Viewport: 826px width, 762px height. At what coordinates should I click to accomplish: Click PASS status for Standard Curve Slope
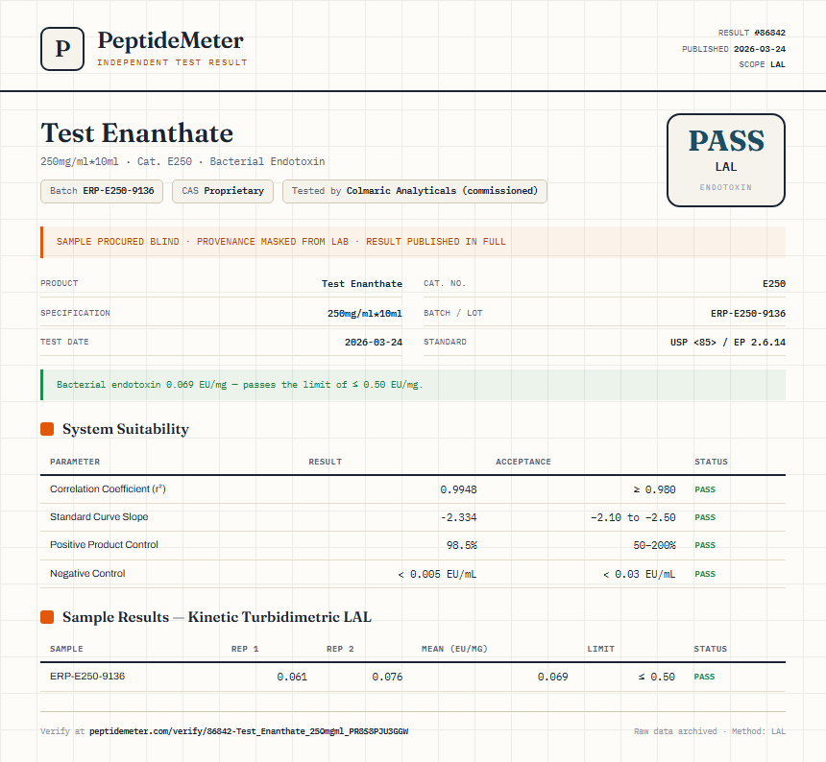(x=705, y=517)
